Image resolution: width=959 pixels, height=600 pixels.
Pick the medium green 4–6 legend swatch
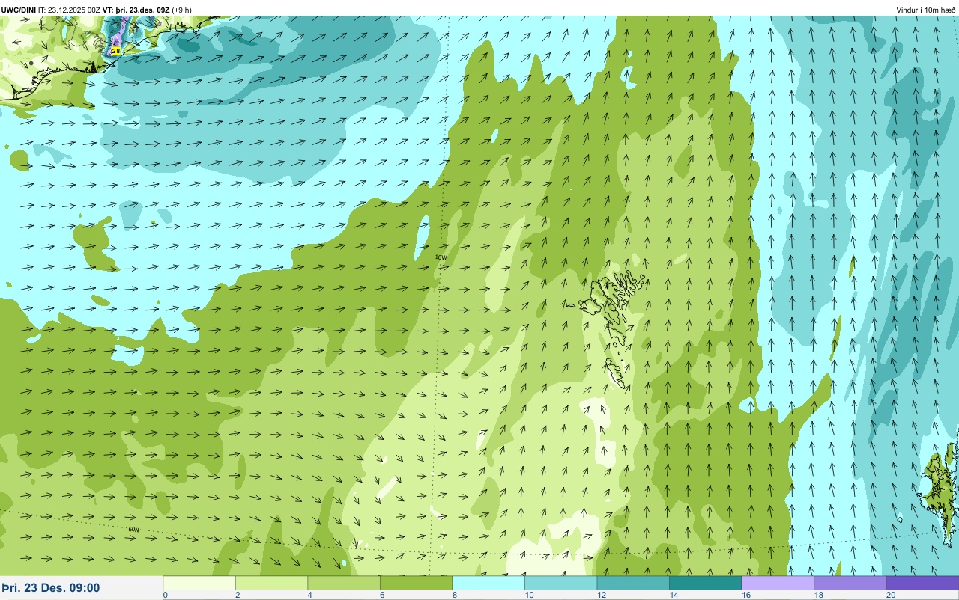344,583
